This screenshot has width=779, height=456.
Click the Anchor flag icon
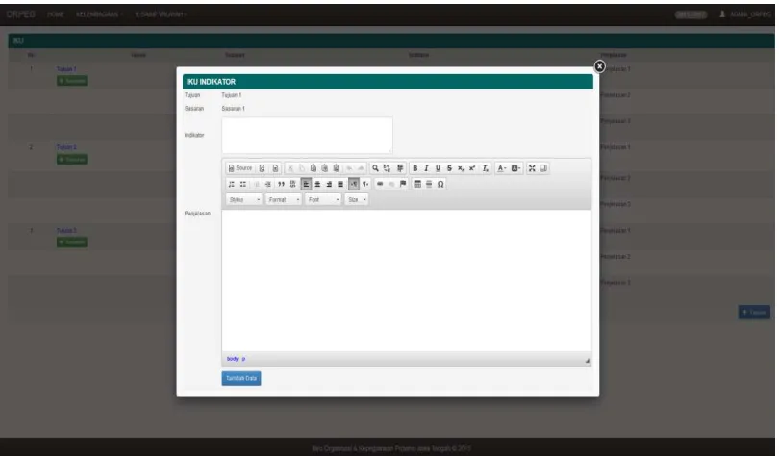[403, 185]
